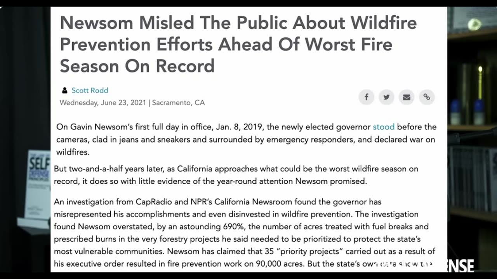The image size is (497, 279).
Task: Click the author person icon beside Scott Rodd
Action: click(64, 90)
